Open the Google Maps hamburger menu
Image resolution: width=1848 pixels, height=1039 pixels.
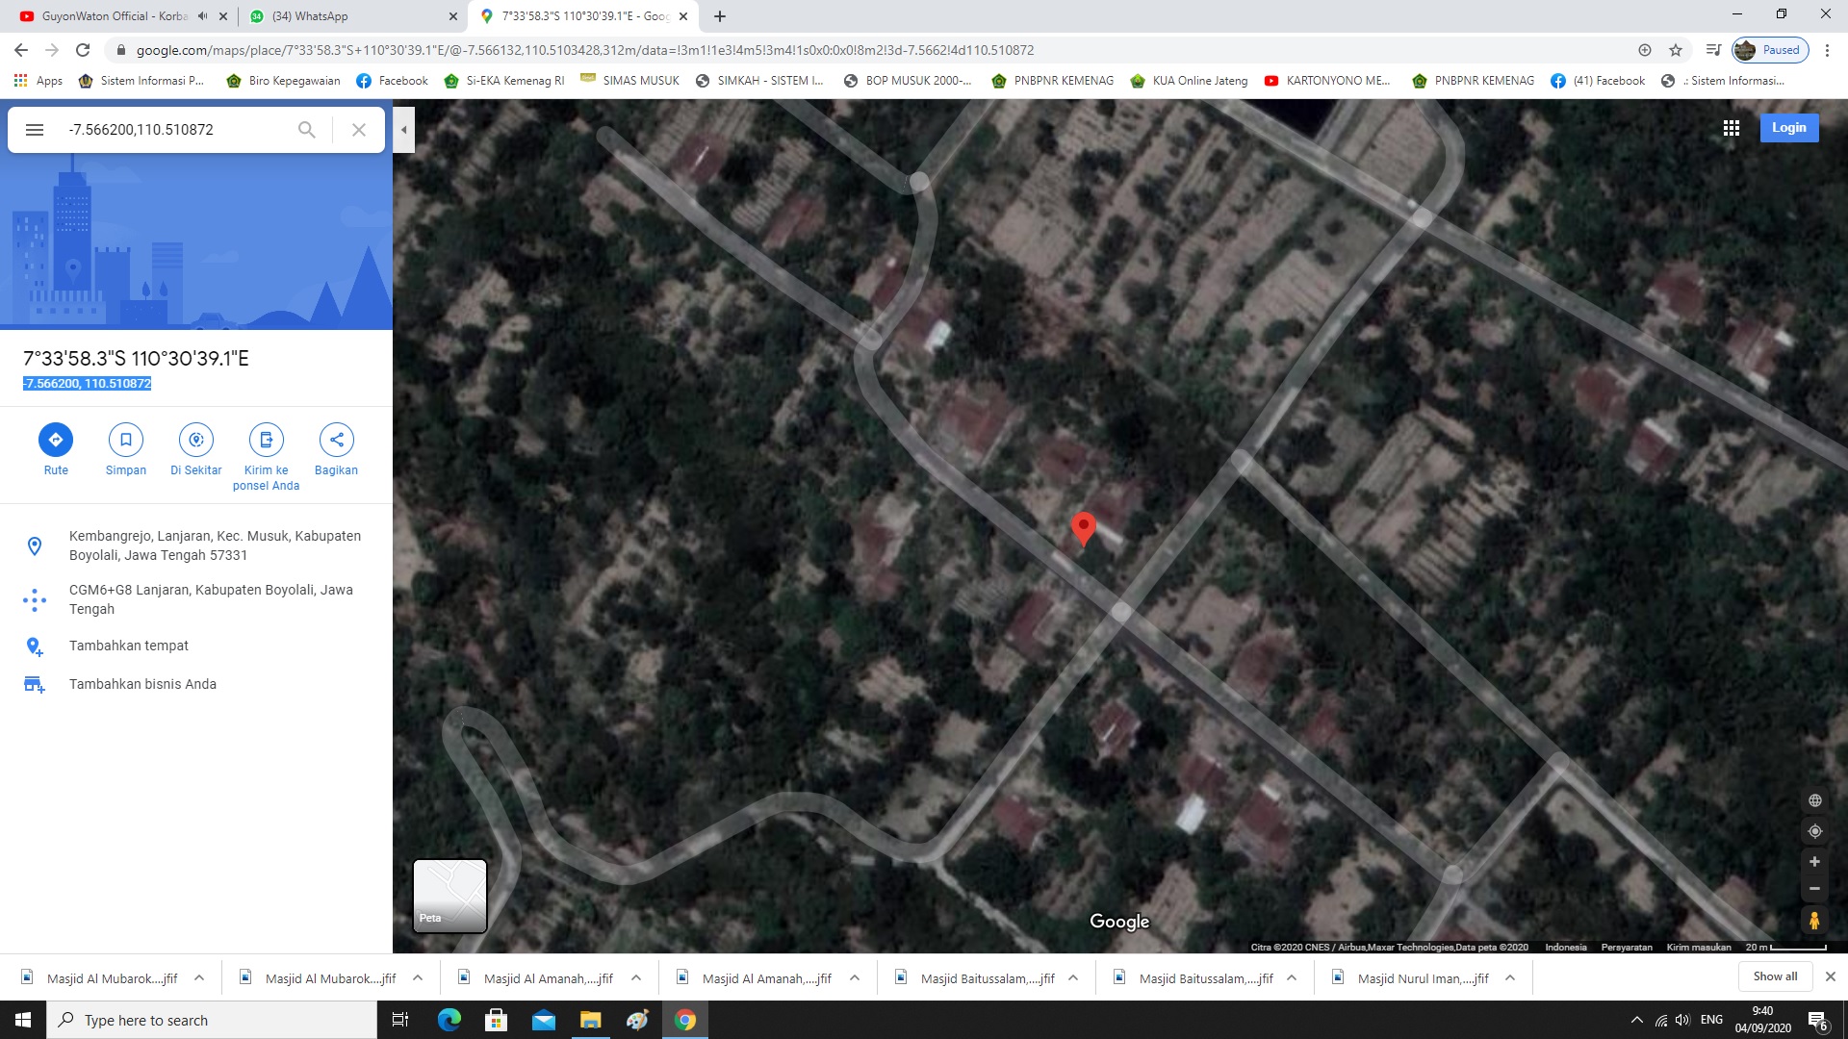click(x=35, y=130)
